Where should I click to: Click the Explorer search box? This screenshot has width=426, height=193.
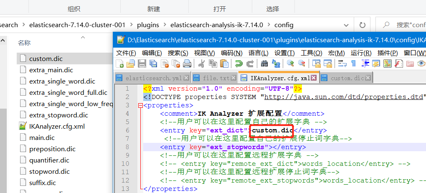pyautogui.click(x=401, y=25)
